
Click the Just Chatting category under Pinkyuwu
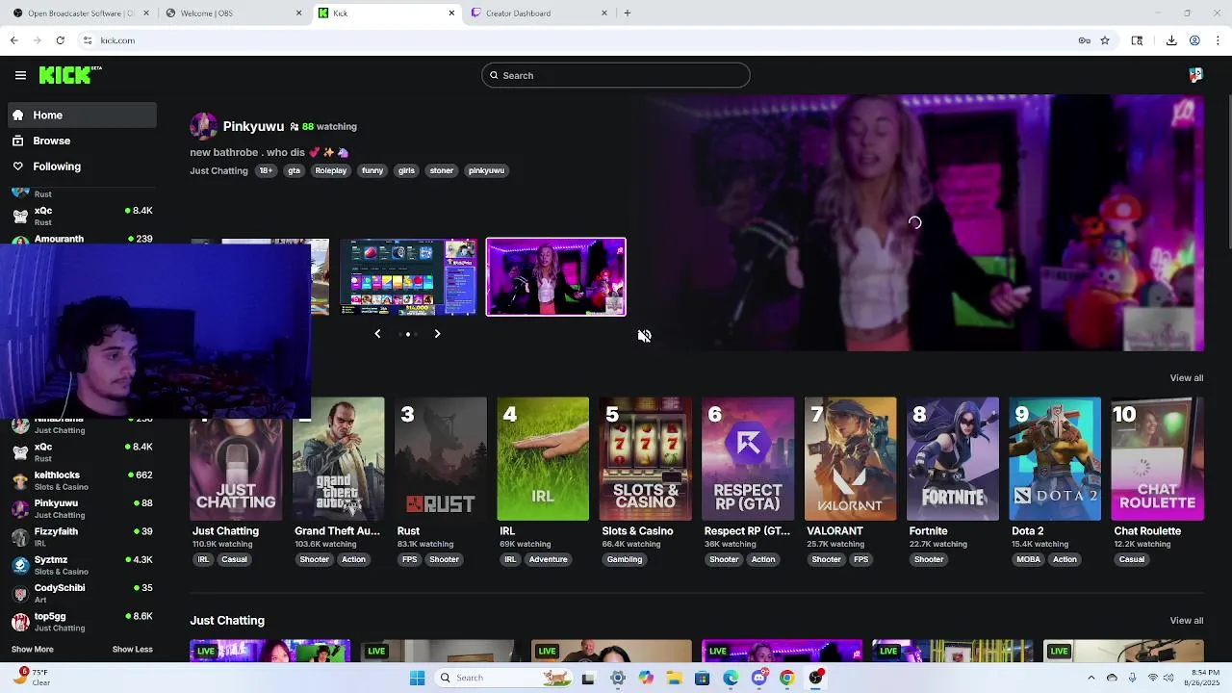coord(218,170)
